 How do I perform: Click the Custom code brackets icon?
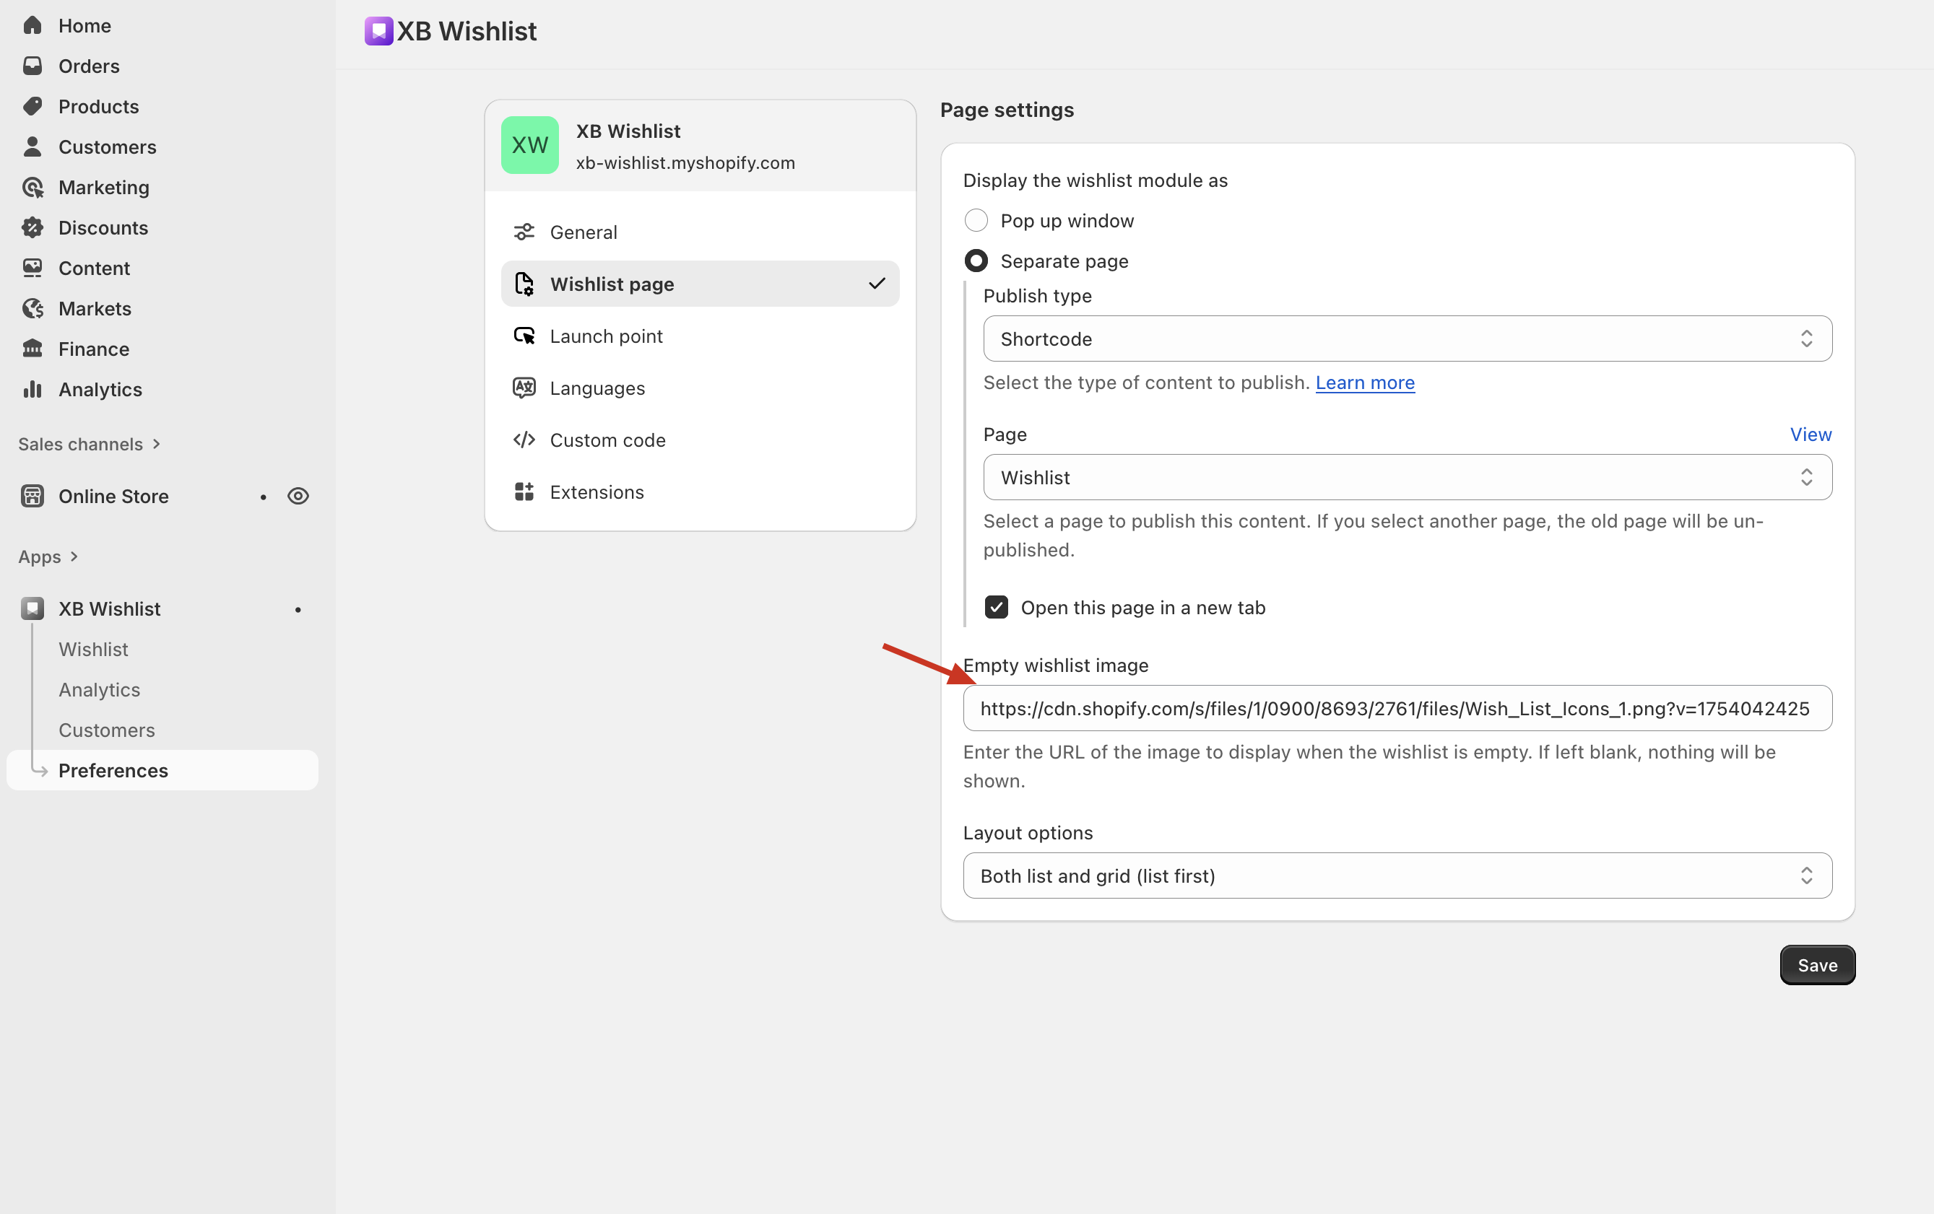click(x=524, y=440)
